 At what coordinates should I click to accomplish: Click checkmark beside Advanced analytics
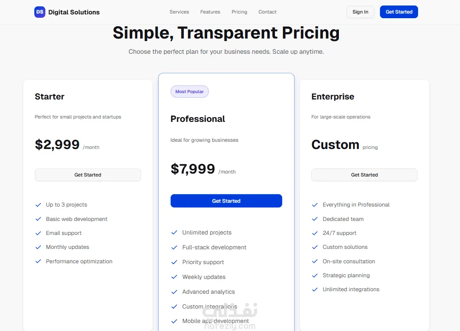click(174, 292)
